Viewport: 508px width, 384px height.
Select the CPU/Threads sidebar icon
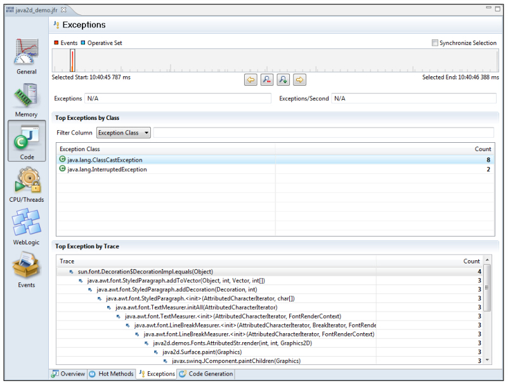click(x=26, y=183)
